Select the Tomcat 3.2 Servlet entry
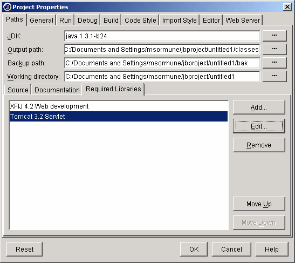Image resolution: width=295 pixels, height=263 pixels. click(119, 117)
